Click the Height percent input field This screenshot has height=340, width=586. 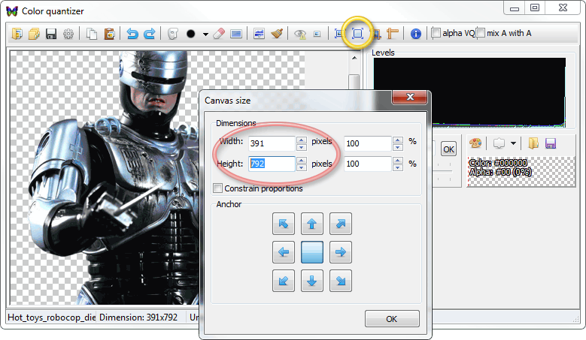[367, 164]
